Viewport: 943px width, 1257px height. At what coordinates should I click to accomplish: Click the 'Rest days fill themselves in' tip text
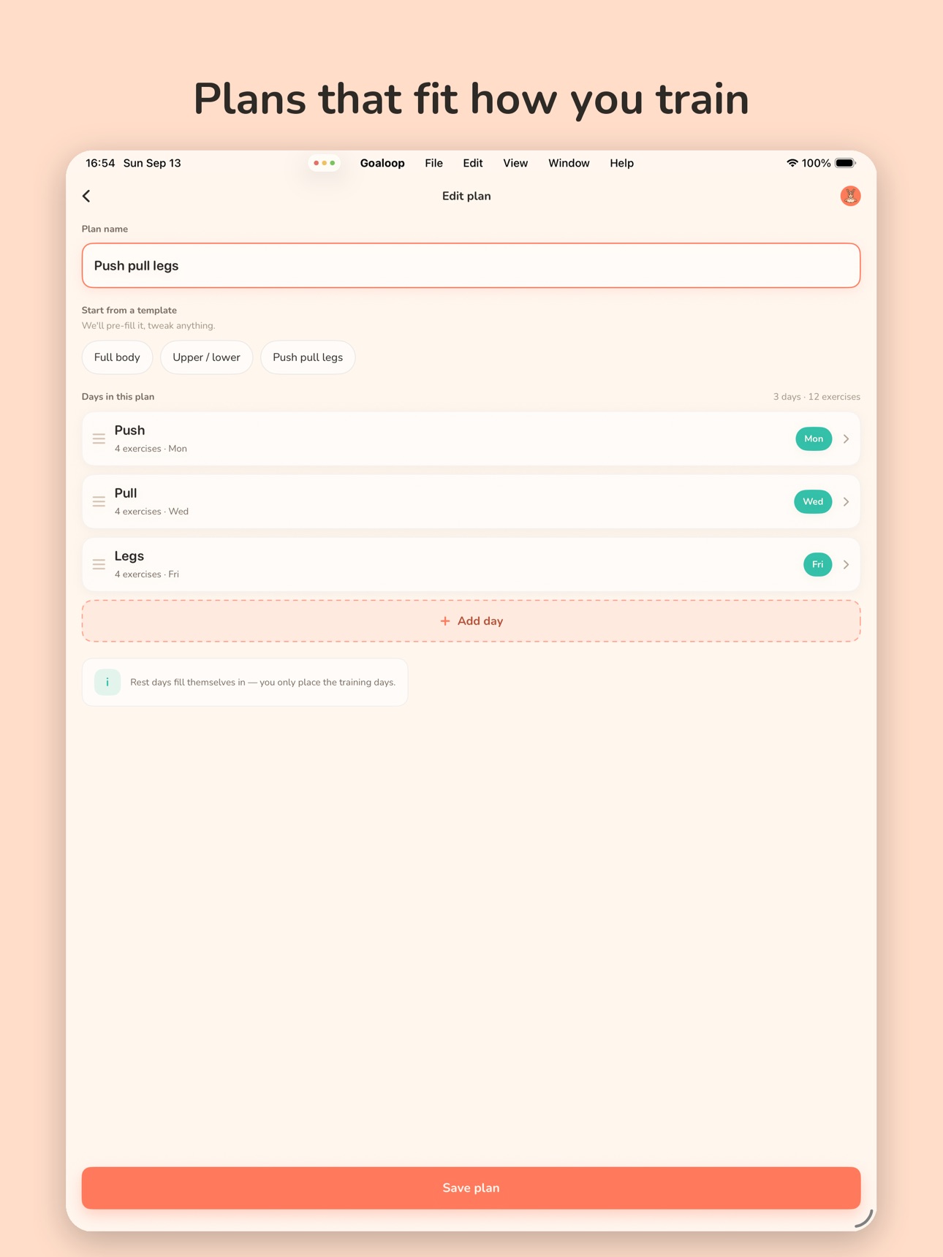point(262,683)
